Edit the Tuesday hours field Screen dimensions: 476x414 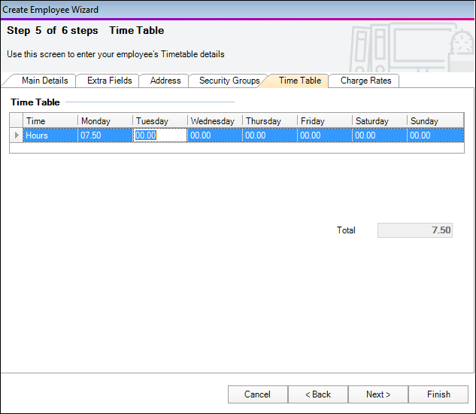coord(159,135)
